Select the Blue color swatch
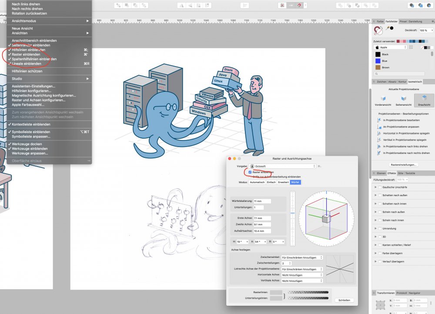 point(378,61)
